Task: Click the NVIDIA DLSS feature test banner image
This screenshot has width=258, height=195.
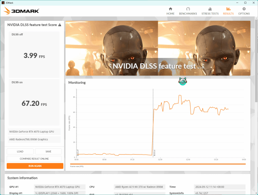Action: pyautogui.click(x=158, y=48)
